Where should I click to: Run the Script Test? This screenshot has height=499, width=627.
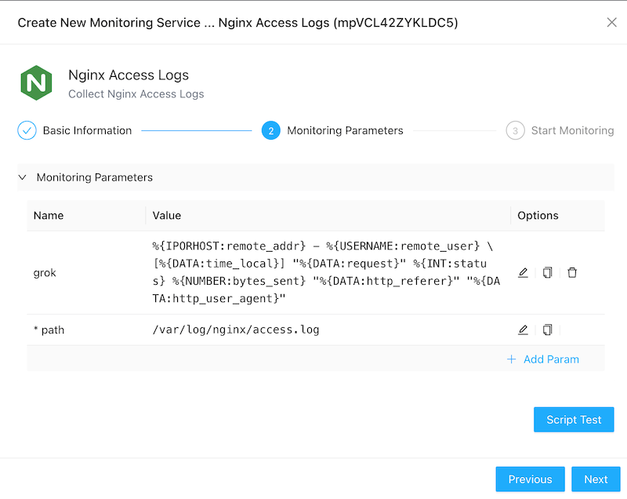click(x=574, y=420)
